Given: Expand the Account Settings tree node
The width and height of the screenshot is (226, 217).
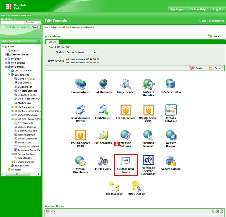Looking at the screenshot, I should tap(6, 55).
